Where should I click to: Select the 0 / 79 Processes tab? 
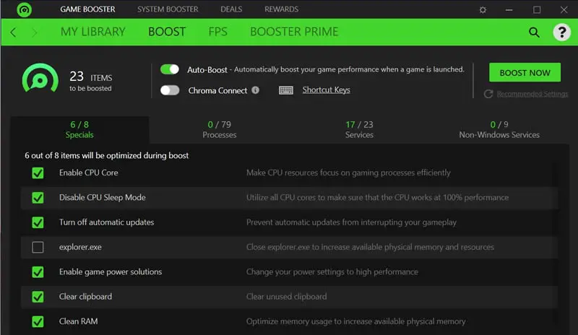pos(220,130)
